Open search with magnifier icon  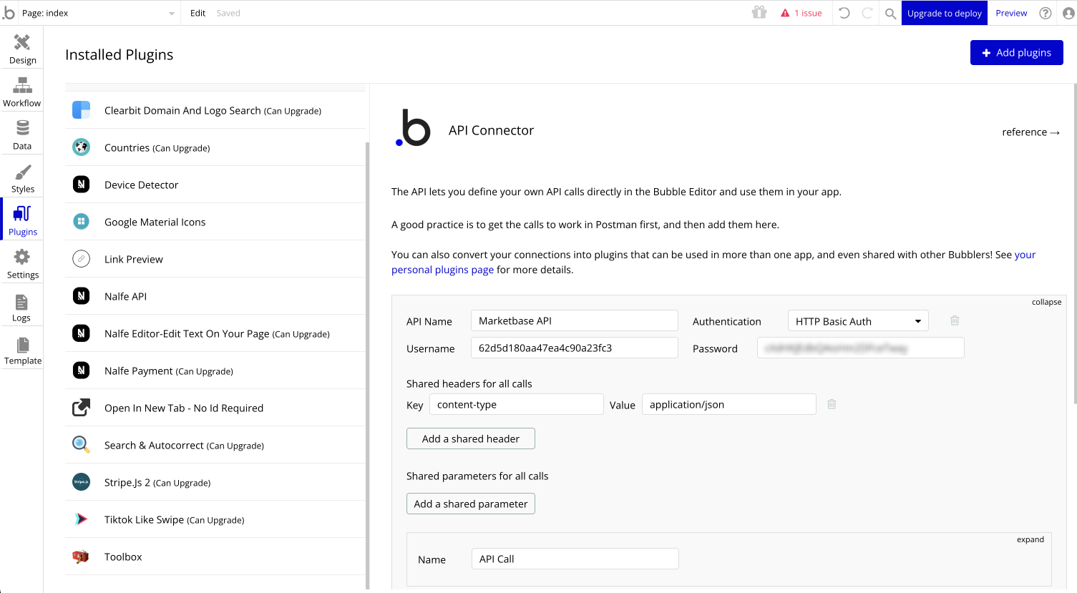890,13
